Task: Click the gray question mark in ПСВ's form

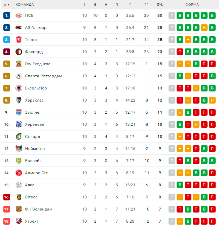Action: coord(172,15)
